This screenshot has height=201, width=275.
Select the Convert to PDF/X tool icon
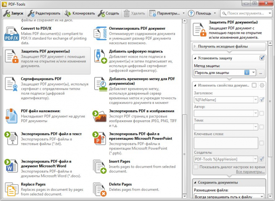click(12, 34)
